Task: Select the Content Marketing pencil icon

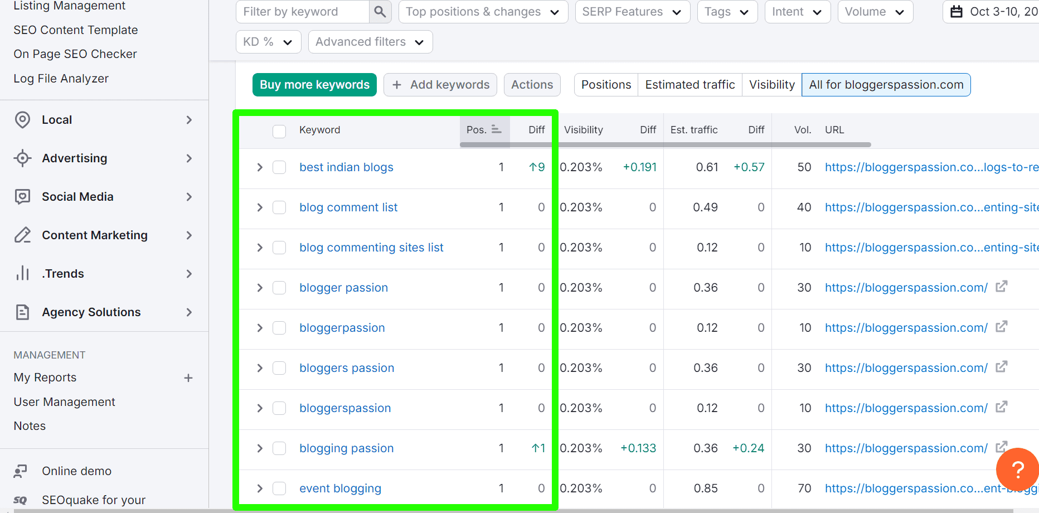Action: pyautogui.click(x=22, y=235)
